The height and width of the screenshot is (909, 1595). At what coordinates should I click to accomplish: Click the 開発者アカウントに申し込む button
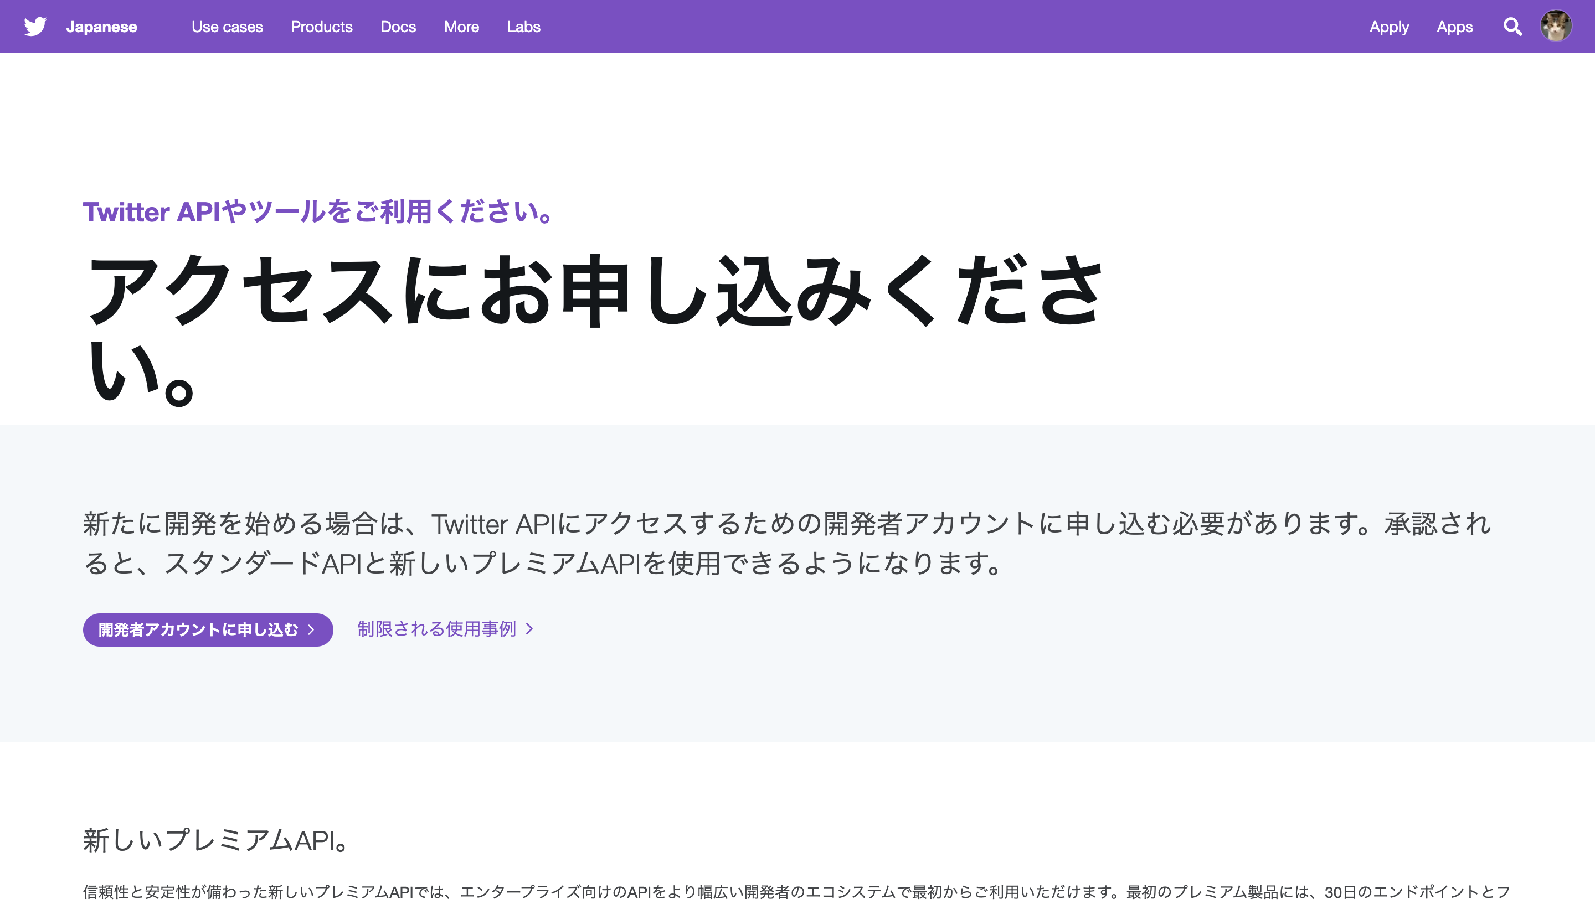coord(208,629)
